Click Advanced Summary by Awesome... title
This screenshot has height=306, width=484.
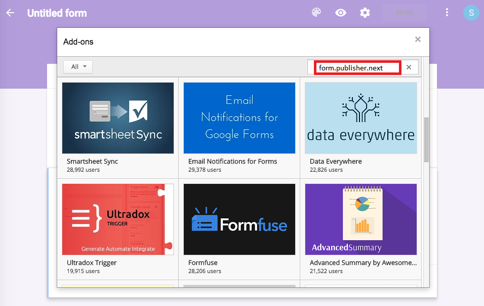point(363,262)
